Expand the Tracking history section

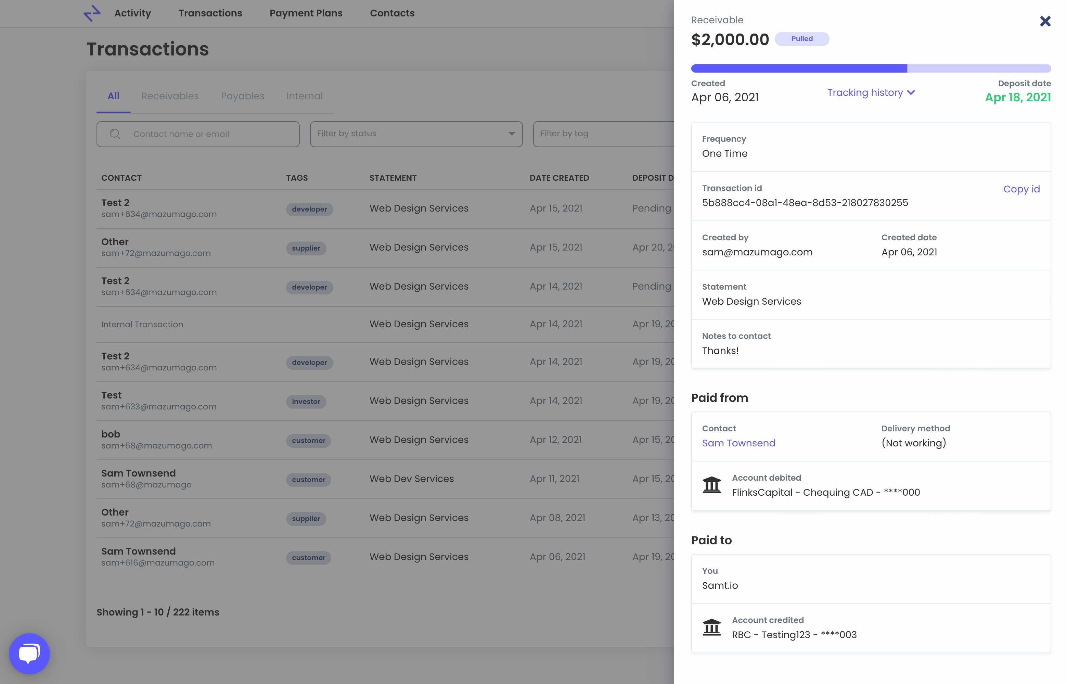click(865, 92)
